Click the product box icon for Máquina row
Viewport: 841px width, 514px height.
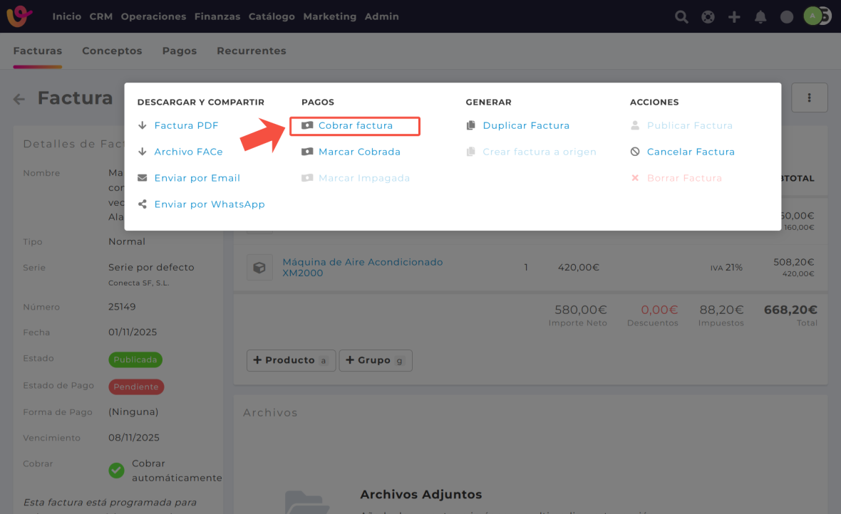coord(259,268)
